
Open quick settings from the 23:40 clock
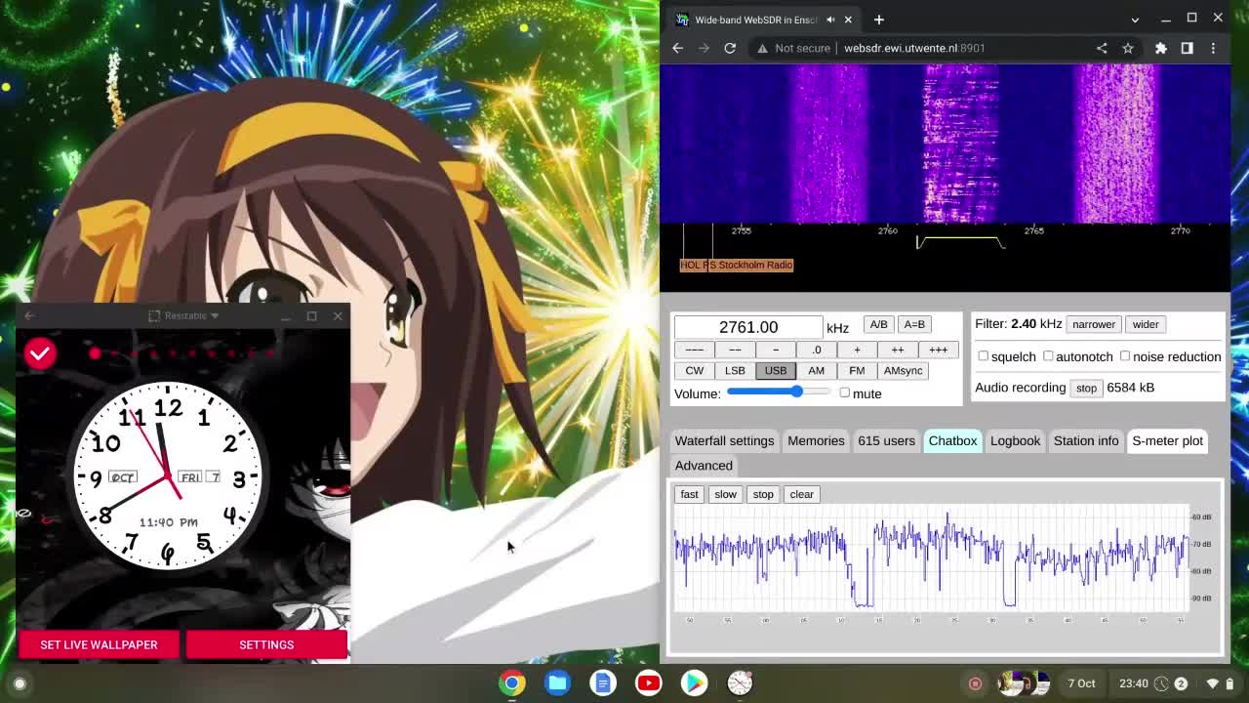[1133, 683]
